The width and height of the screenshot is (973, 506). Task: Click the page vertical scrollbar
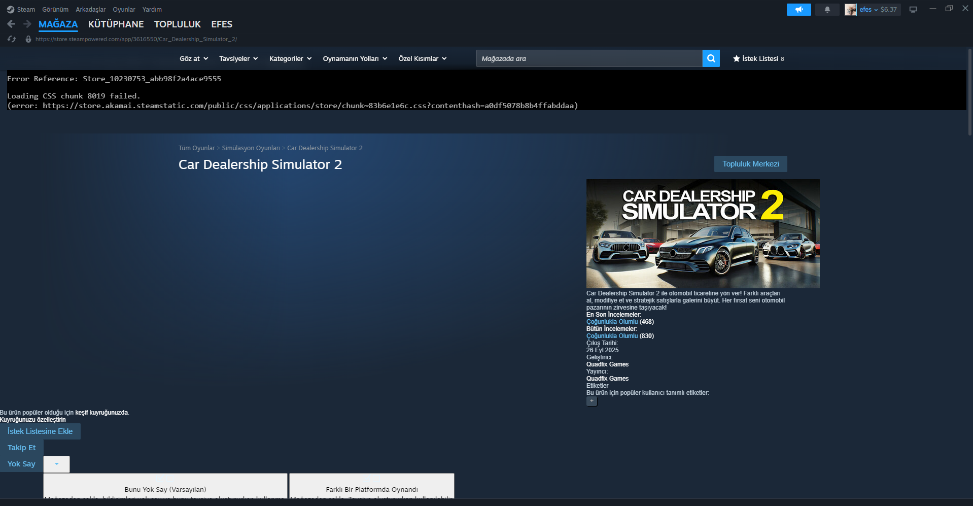(970, 91)
